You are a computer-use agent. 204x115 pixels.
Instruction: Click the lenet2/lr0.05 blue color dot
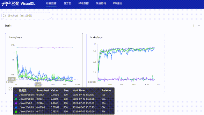[x=16, y=107]
